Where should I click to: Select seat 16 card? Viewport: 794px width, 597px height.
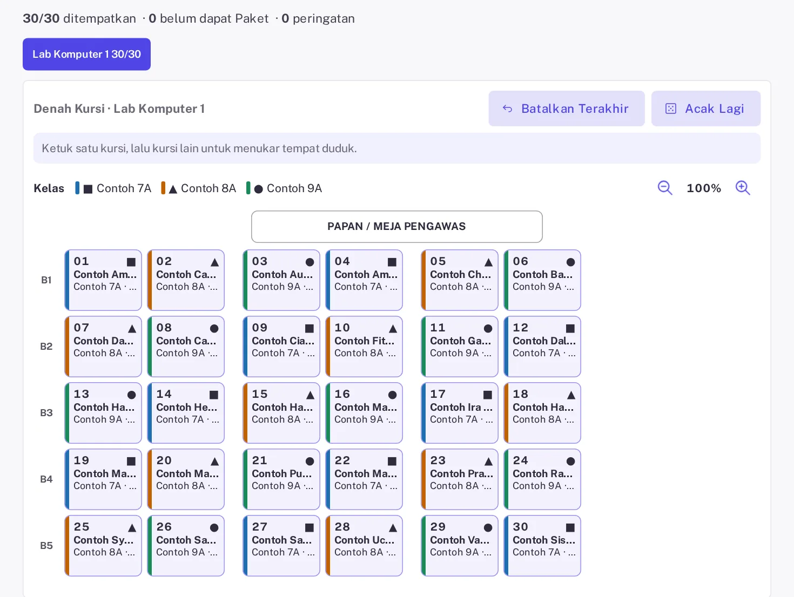(364, 413)
